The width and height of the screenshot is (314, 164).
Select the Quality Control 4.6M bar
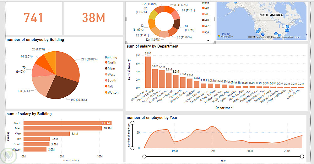click(155, 79)
